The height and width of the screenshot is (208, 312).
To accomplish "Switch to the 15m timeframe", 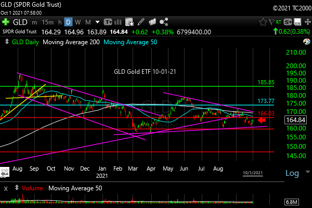I will 47,22.
